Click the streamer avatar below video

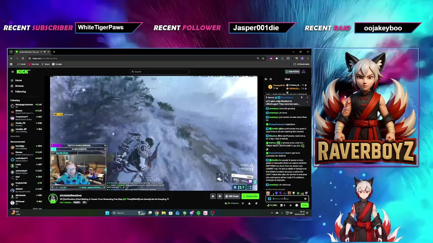53,199
